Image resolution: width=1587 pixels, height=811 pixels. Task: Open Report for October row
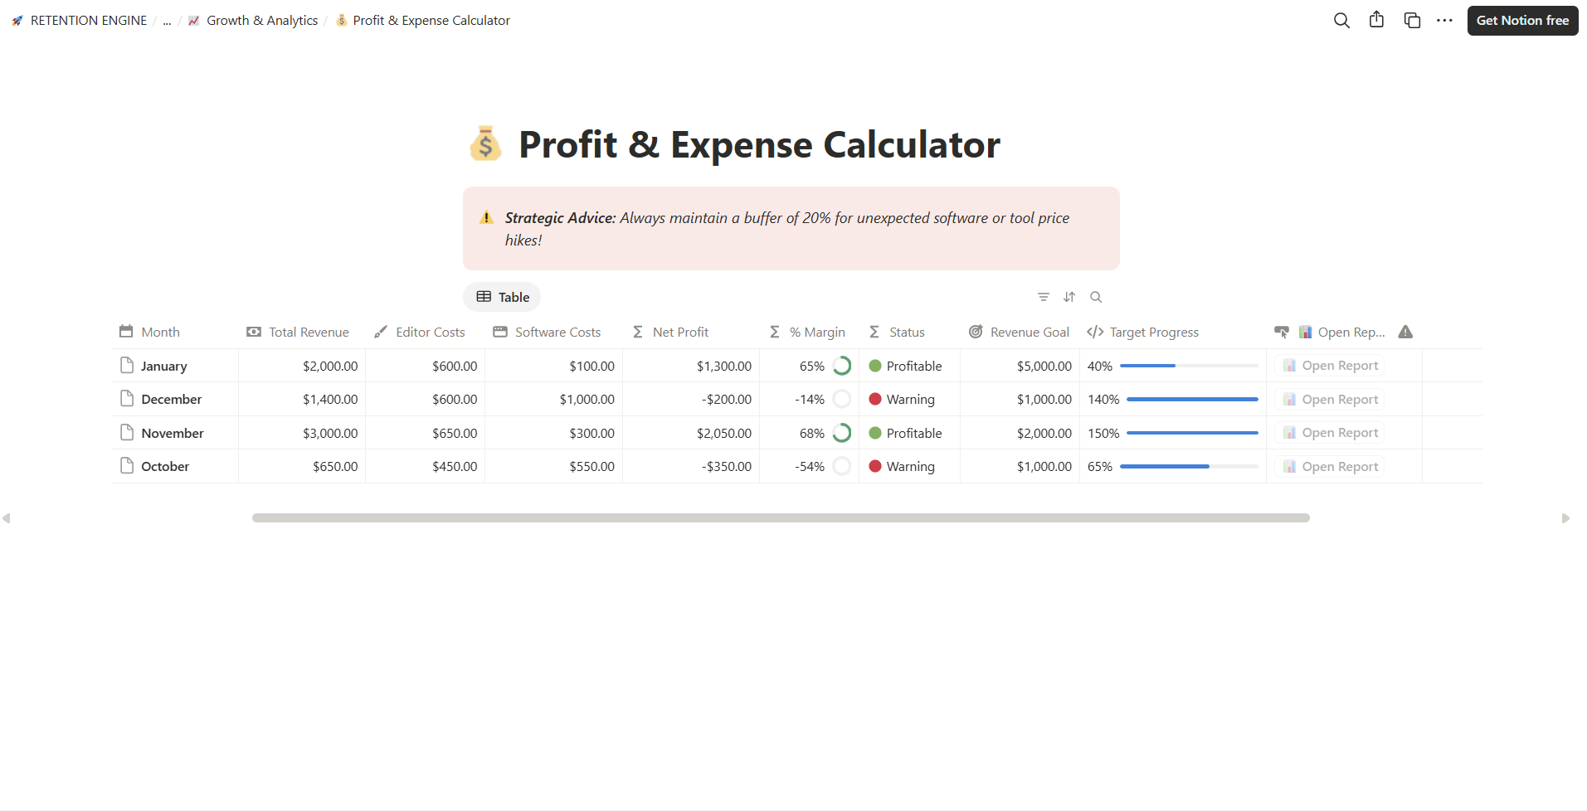[1330, 466]
